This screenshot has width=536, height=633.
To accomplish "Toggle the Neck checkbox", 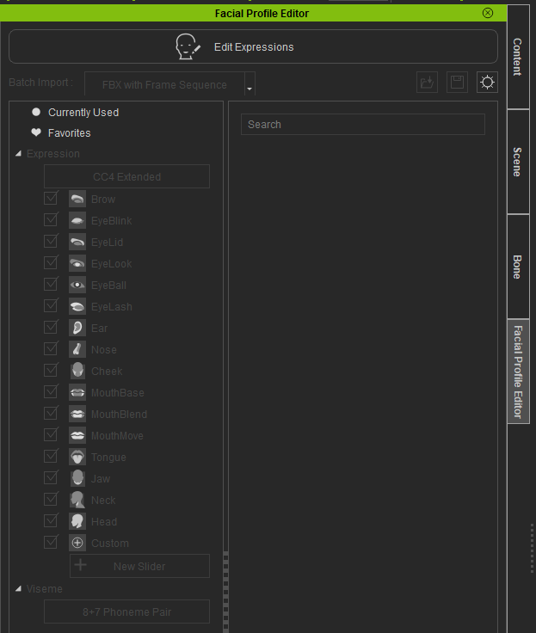I will point(51,499).
